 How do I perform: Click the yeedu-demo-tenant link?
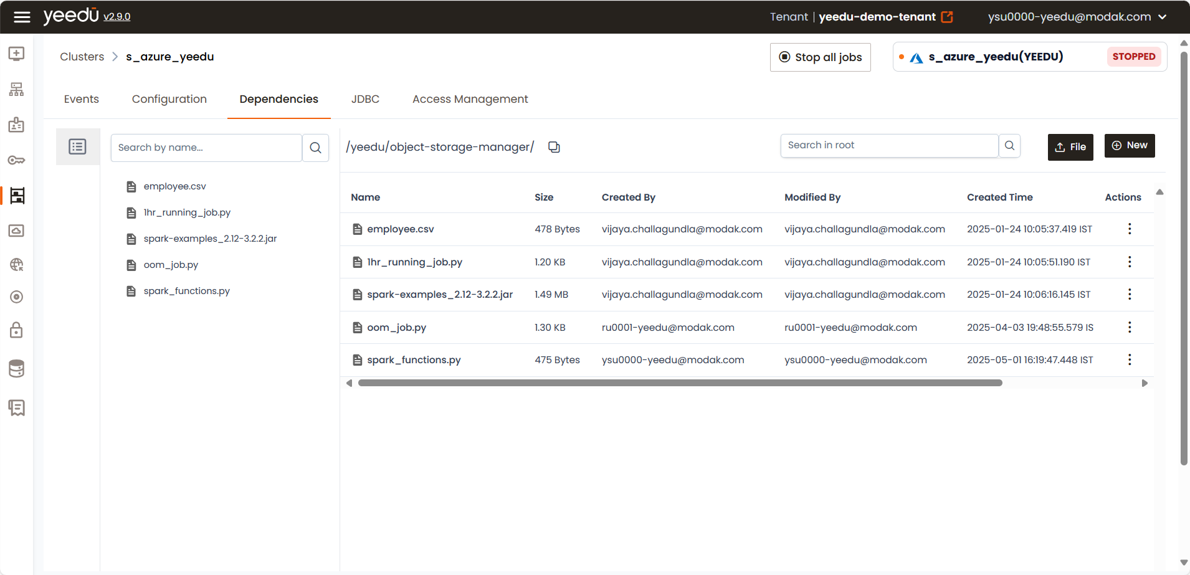coord(877,17)
